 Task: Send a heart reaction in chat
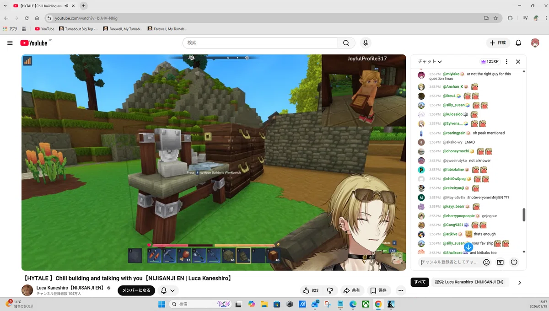pos(514,263)
